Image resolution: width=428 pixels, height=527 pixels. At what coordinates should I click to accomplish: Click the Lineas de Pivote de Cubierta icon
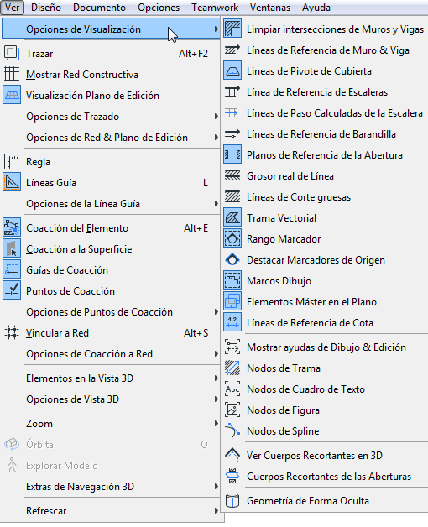click(232, 71)
